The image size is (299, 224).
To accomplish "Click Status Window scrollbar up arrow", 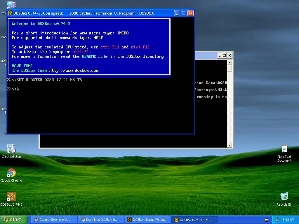I will [x=230, y=62].
